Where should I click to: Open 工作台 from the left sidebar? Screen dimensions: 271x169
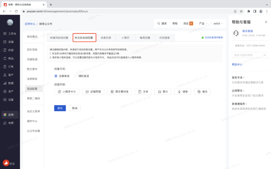coord(10,33)
